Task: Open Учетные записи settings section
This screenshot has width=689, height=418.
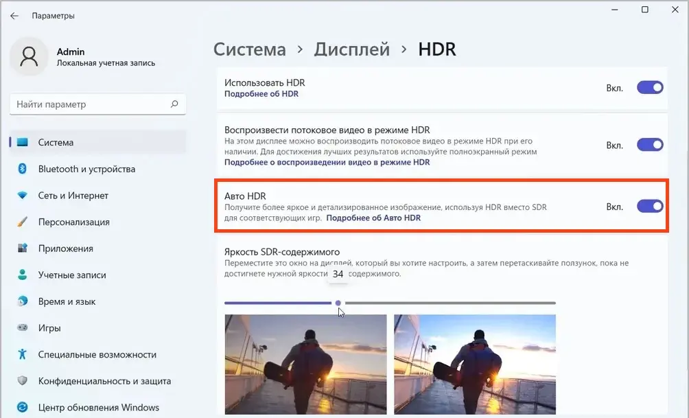Action: (72, 275)
